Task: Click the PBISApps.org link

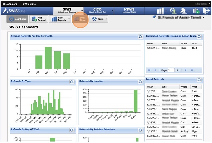Action: pos(9,4)
